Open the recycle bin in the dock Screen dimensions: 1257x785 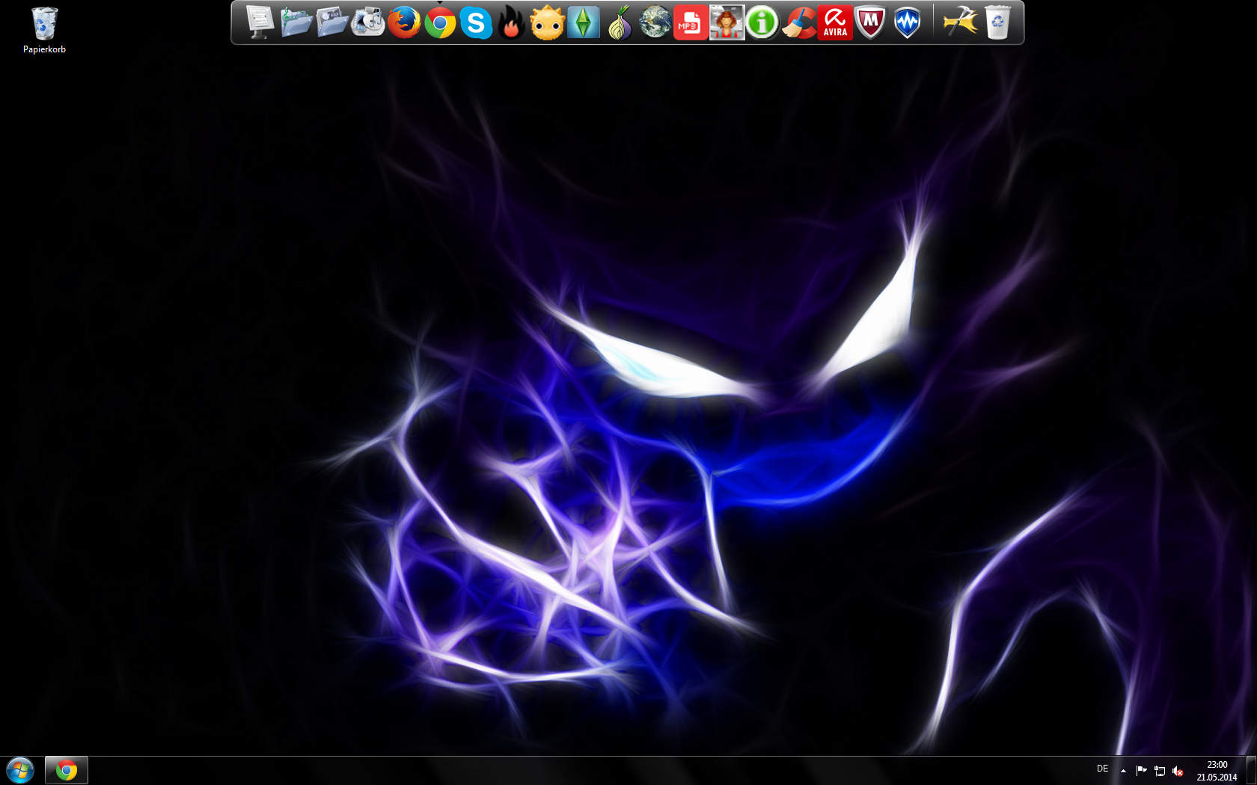(997, 22)
